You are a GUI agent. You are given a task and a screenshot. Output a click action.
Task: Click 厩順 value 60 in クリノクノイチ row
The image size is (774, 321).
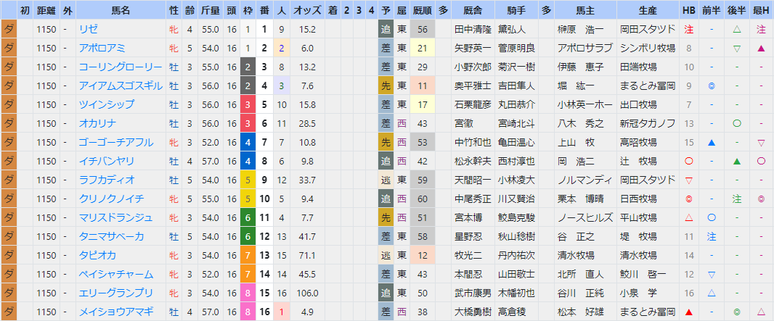pyautogui.click(x=422, y=199)
